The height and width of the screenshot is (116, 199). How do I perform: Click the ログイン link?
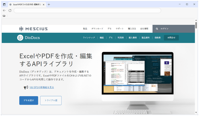[165, 29]
